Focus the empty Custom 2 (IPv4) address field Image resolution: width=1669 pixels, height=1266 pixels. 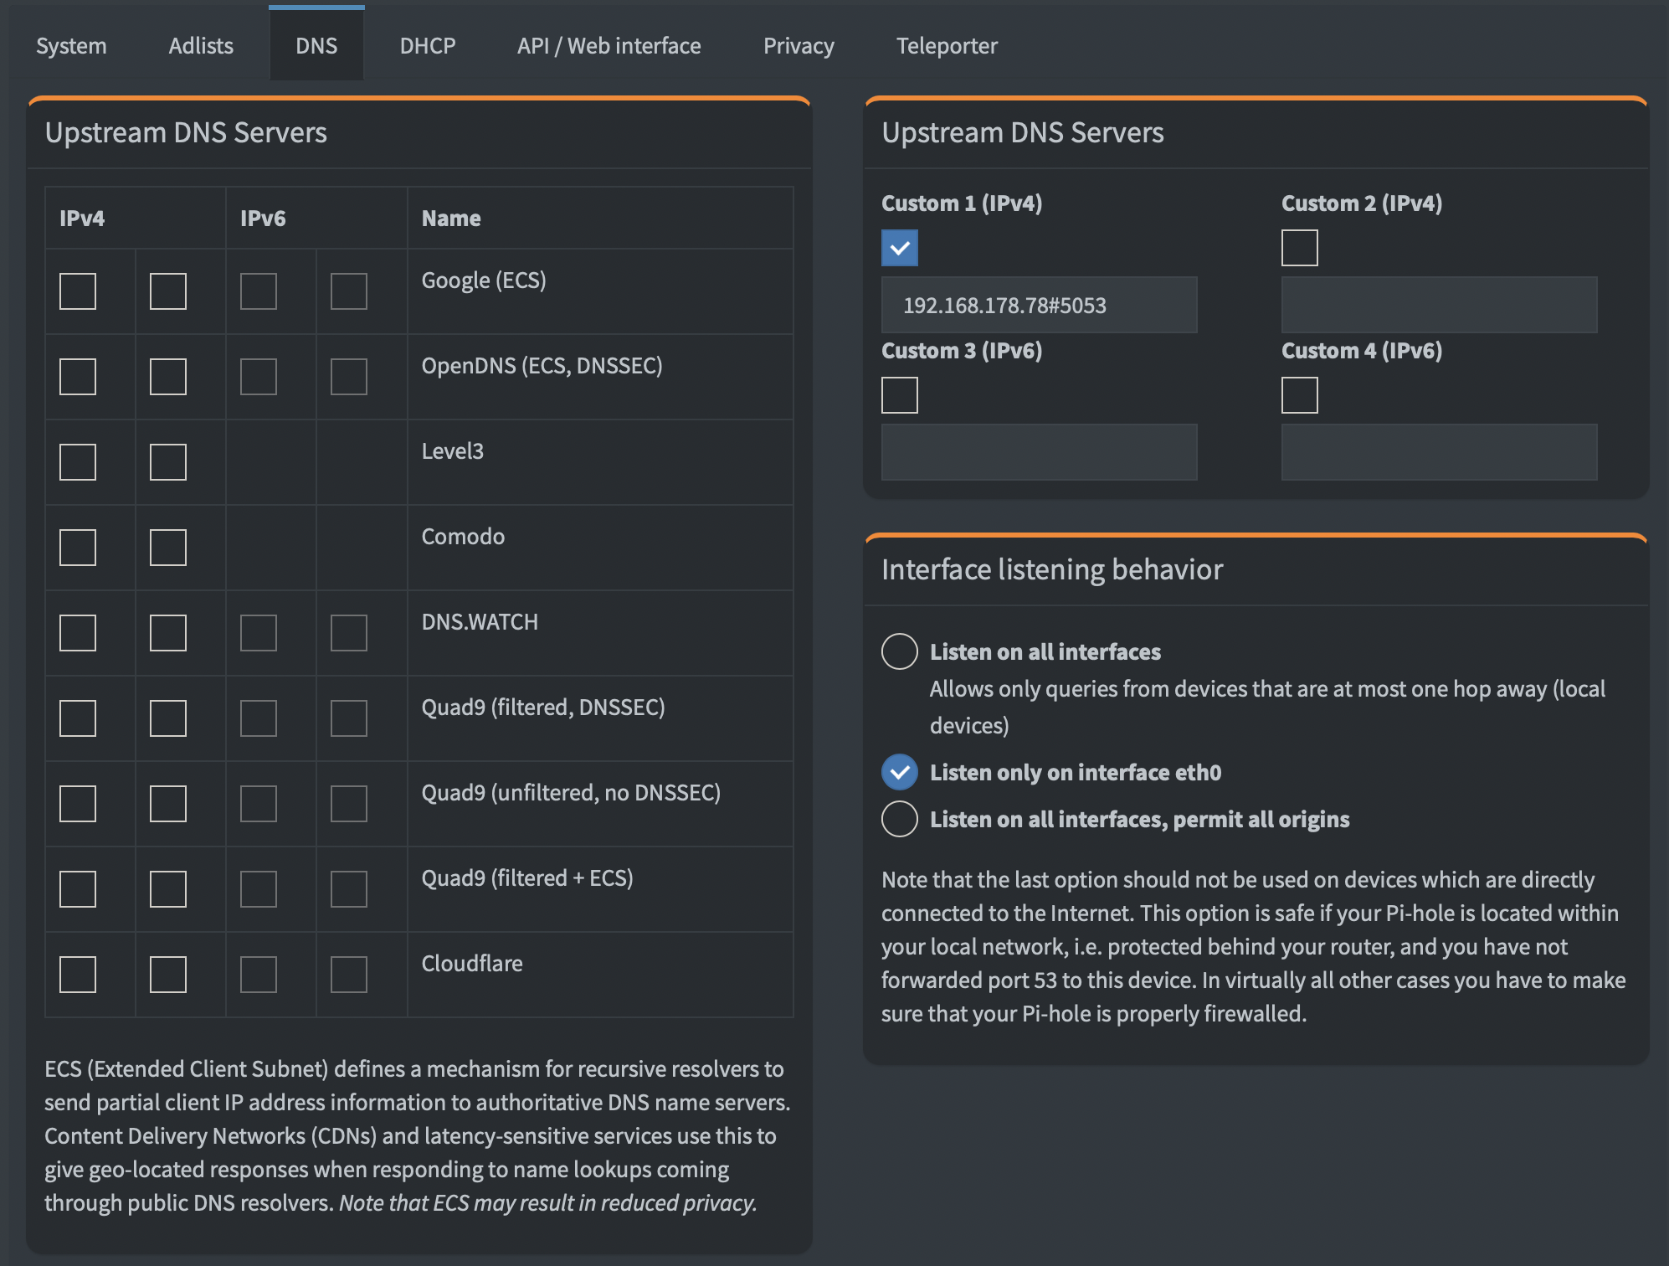pos(1439,305)
